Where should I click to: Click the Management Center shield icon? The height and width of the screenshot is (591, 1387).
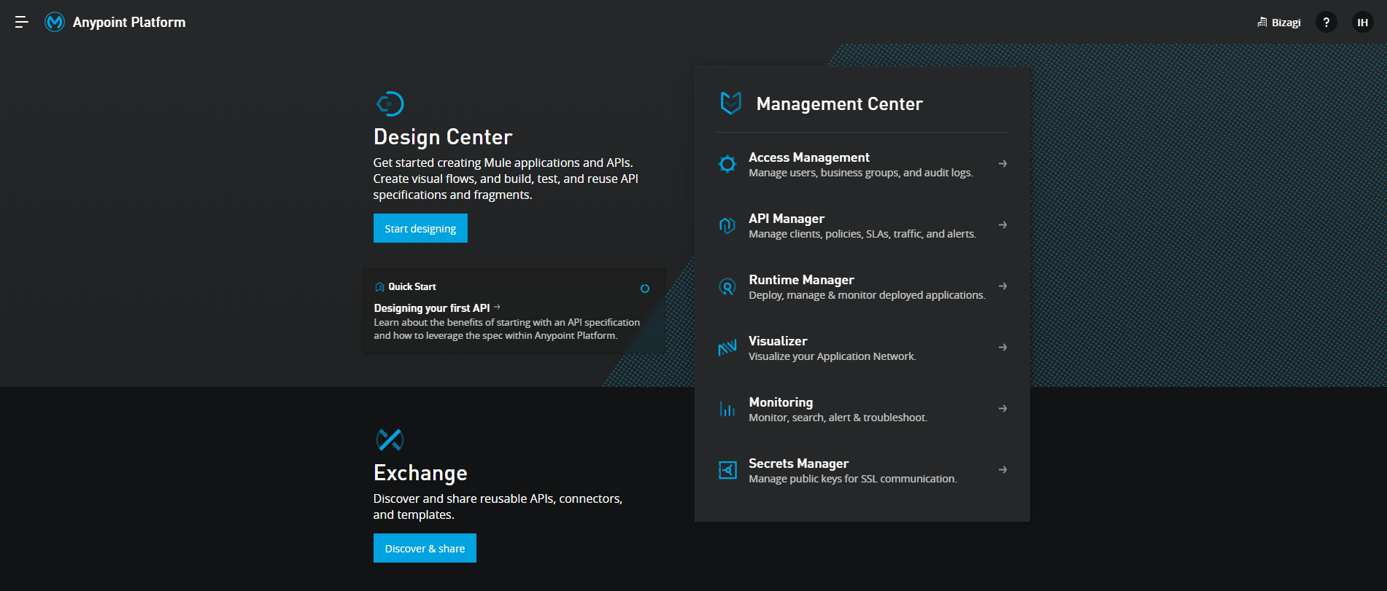coord(731,103)
